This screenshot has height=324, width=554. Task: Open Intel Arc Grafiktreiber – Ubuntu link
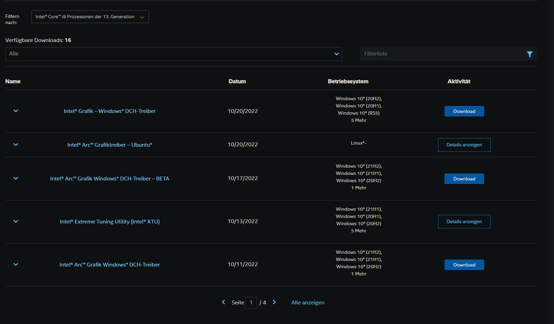110,145
